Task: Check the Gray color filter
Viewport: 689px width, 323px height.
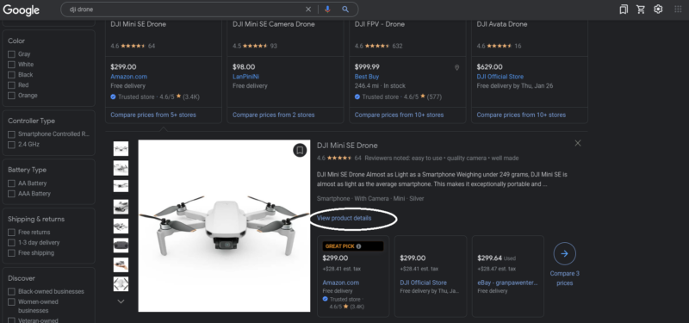Action: (x=11, y=54)
